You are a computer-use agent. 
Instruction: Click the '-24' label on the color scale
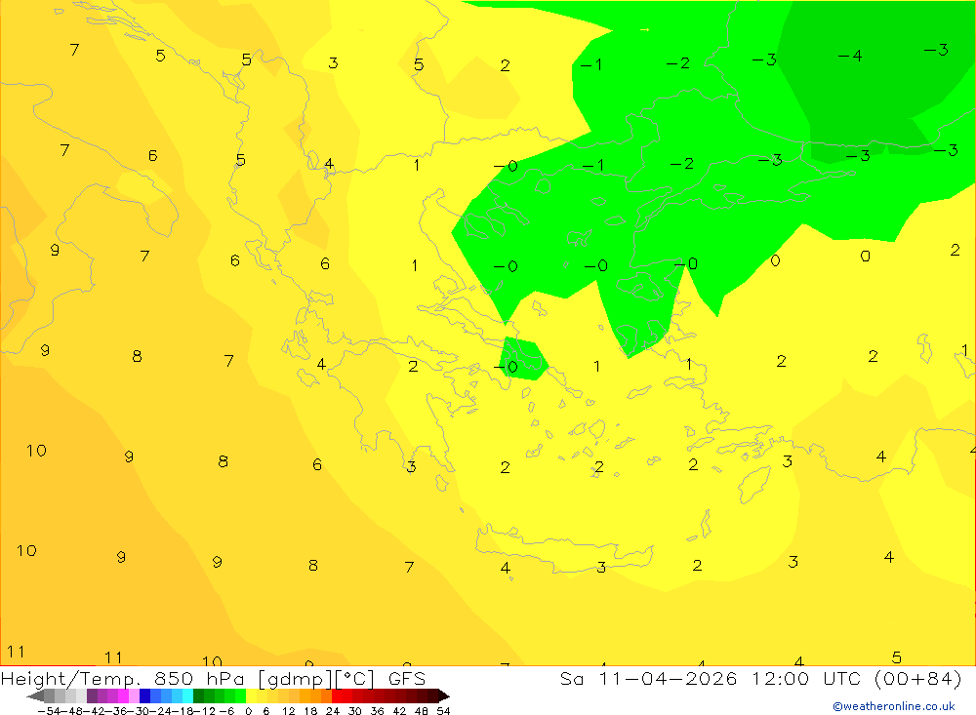[x=161, y=711]
